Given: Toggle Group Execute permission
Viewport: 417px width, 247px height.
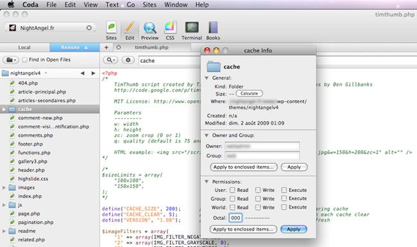Looking at the screenshot, I should (x=284, y=198).
